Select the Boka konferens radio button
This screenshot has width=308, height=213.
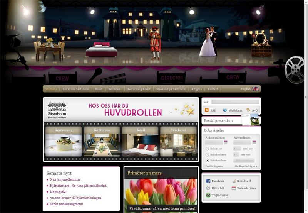(208, 154)
